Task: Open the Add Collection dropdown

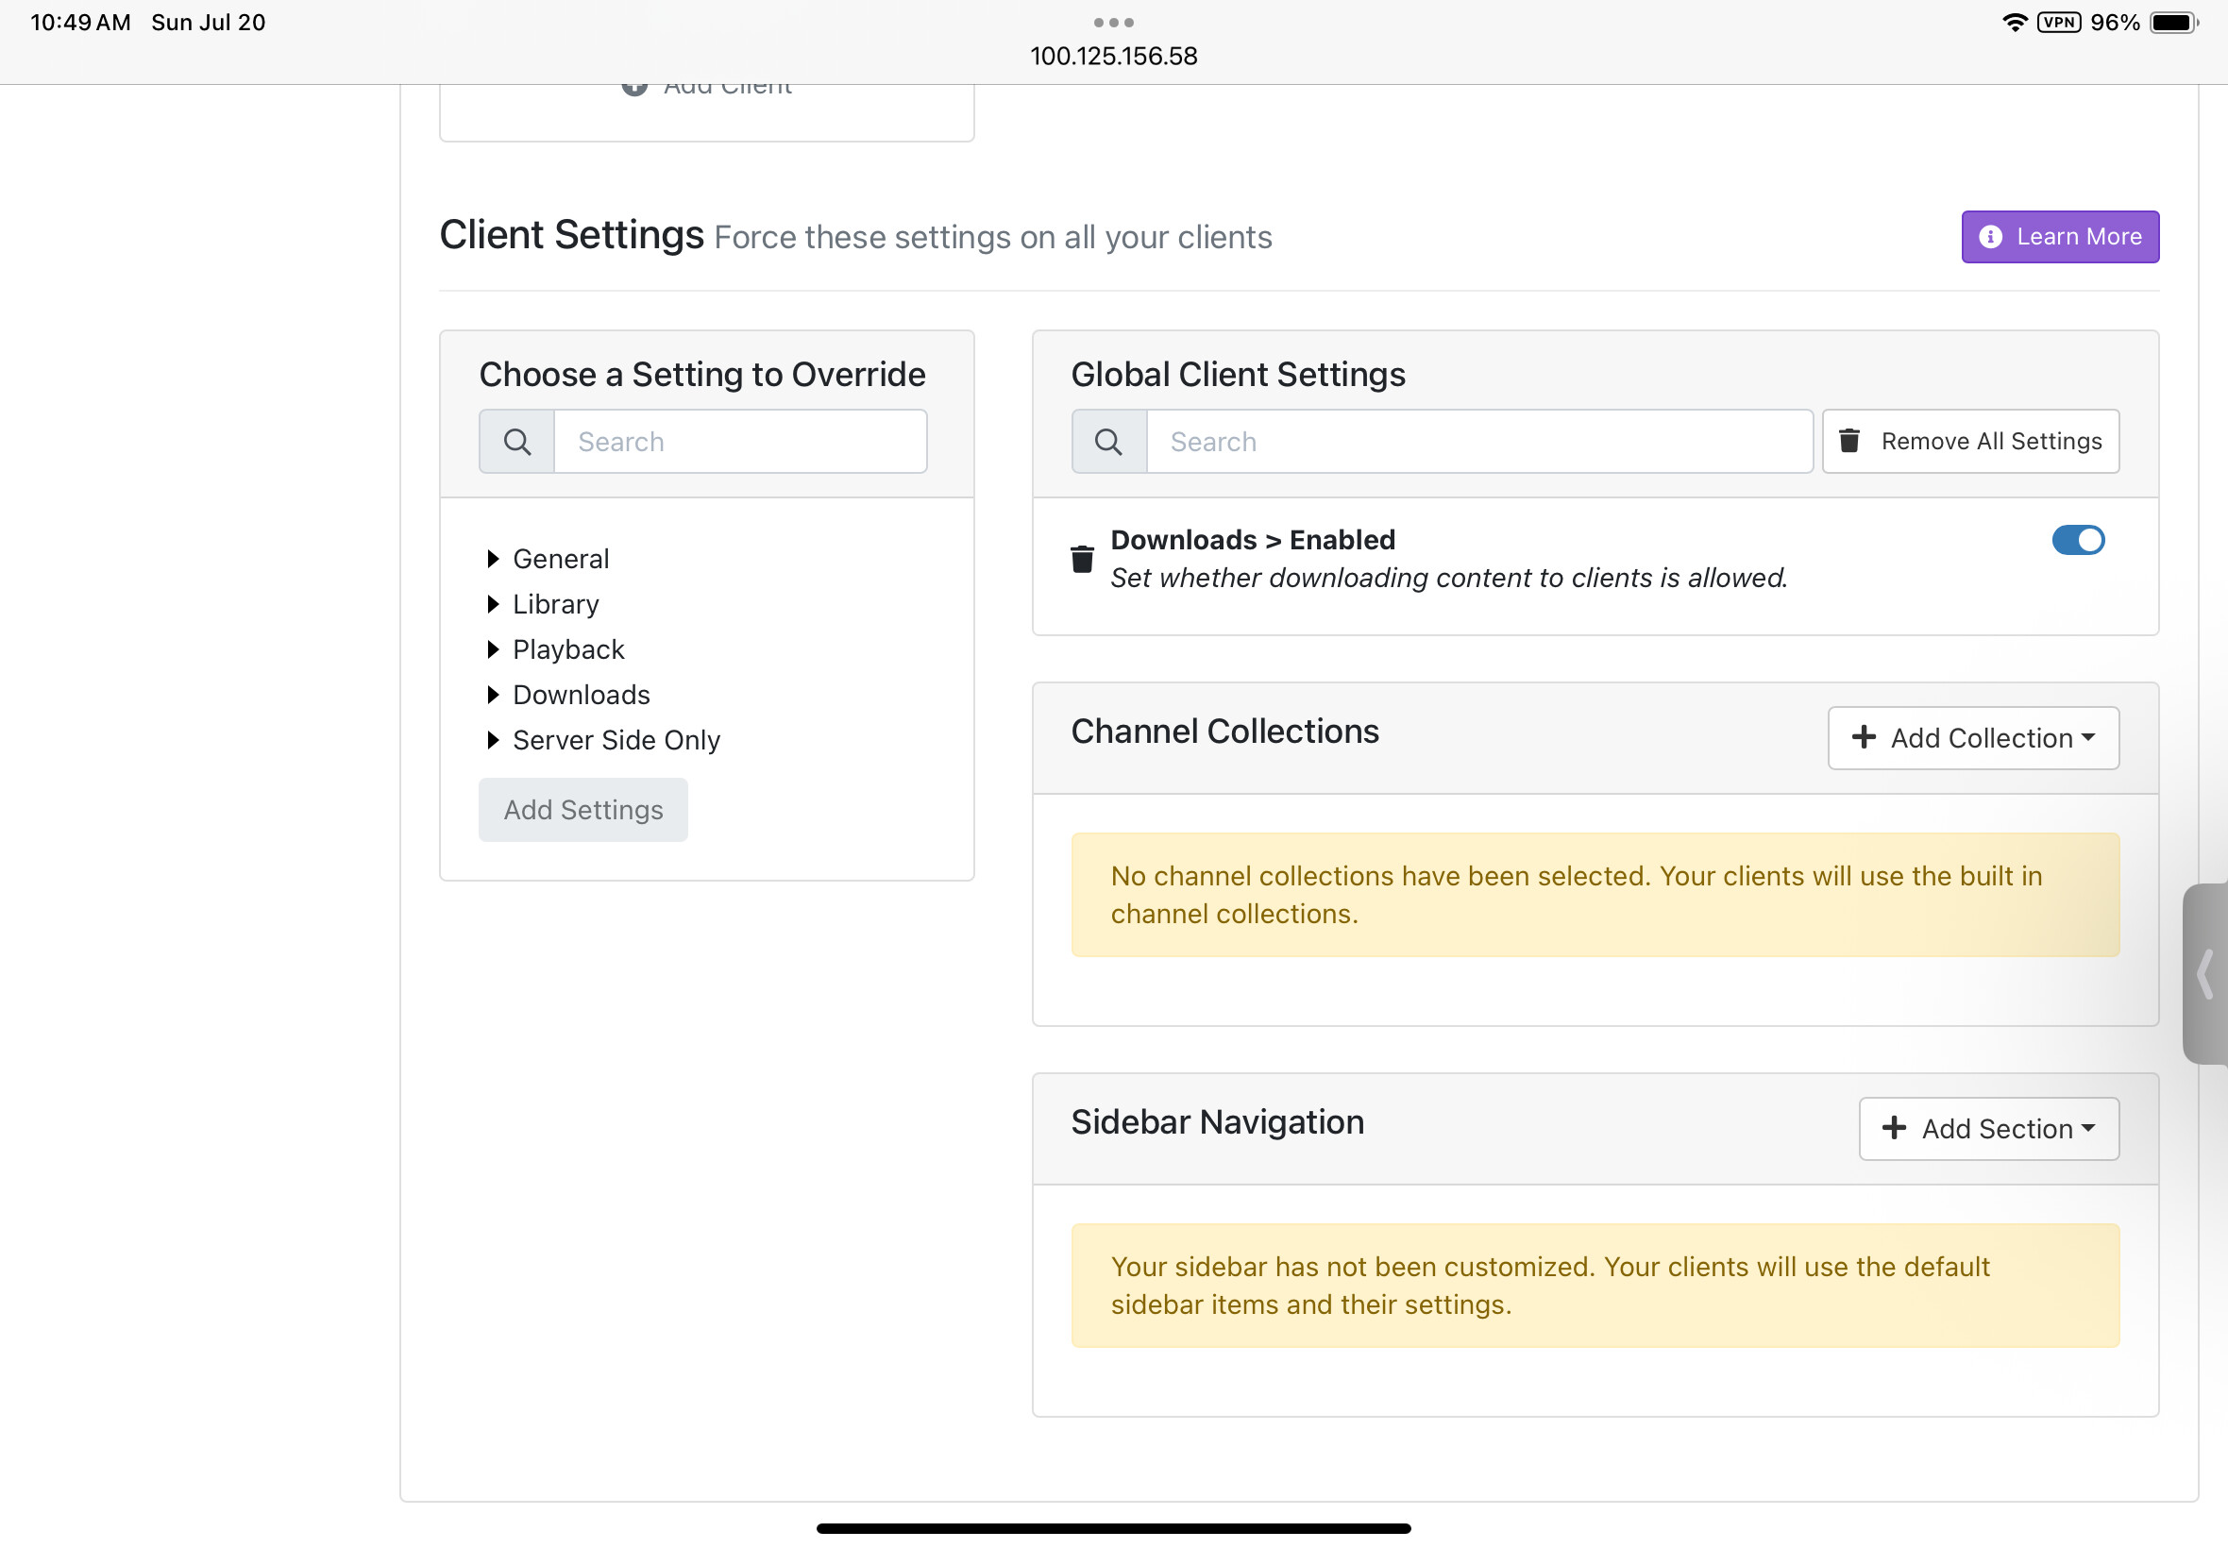Action: tap(1973, 738)
